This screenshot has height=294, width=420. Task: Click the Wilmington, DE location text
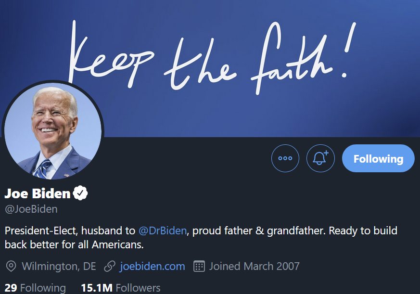[59, 266]
